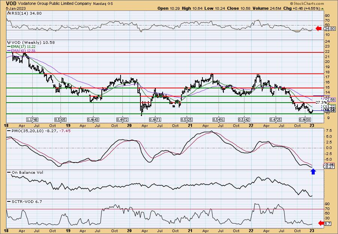Click the -8.27 PMO axis value tag
Viewport: 338px width, 234px height.
point(330,167)
